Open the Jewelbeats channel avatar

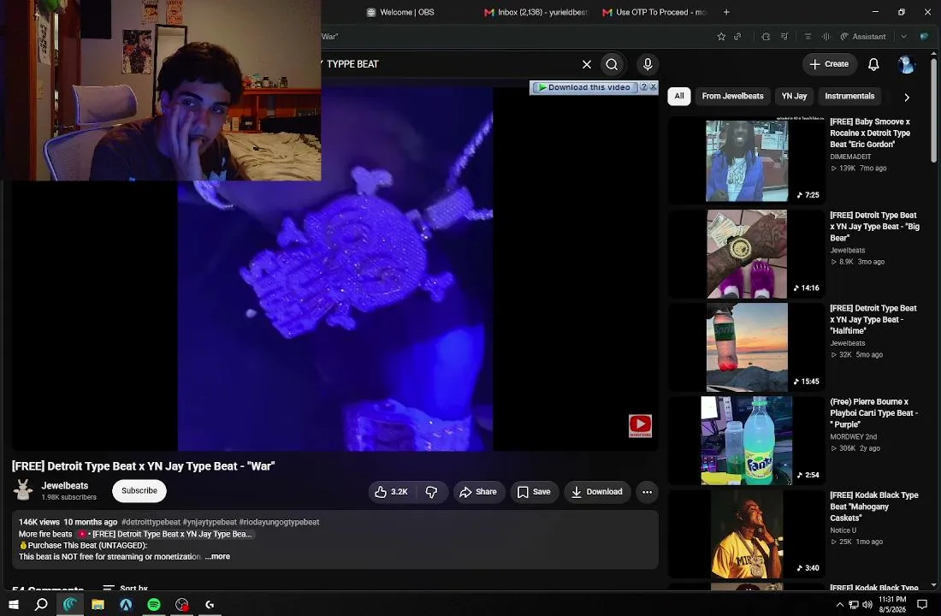pyautogui.click(x=23, y=490)
